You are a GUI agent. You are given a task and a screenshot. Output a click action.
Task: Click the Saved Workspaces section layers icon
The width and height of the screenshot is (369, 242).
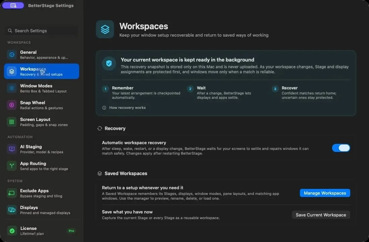click(100, 173)
